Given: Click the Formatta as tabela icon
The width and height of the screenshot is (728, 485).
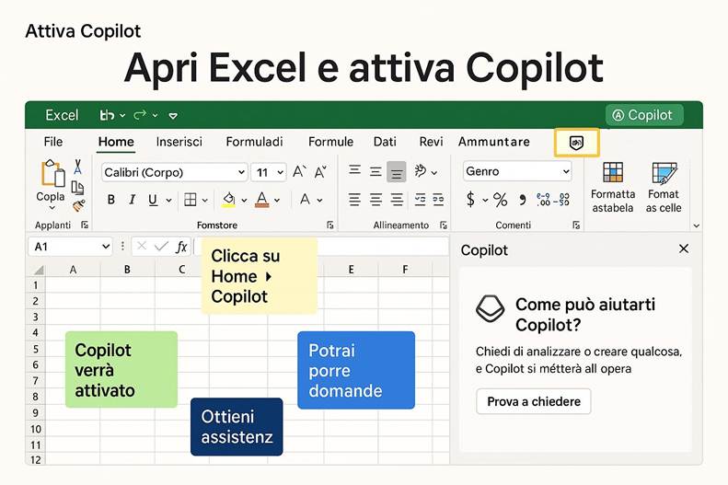Looking at the screenshot, I should (613, 173).
